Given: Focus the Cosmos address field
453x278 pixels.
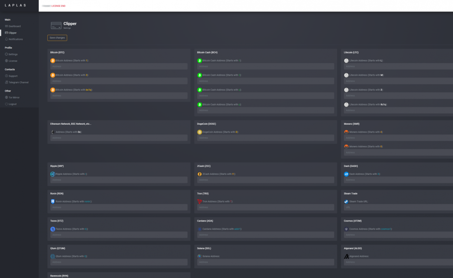Looking at the screenshot, I should point(398,235).
